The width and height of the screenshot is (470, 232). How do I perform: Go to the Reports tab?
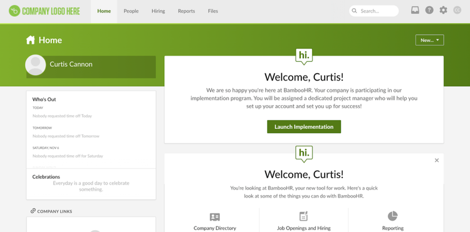point(187,11)
